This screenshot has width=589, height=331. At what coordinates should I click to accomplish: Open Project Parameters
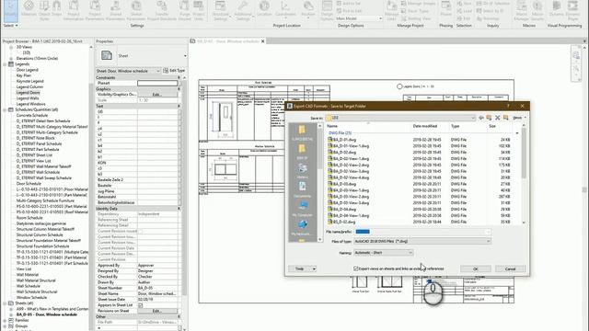pyautogui.click(x=95, y=10)
